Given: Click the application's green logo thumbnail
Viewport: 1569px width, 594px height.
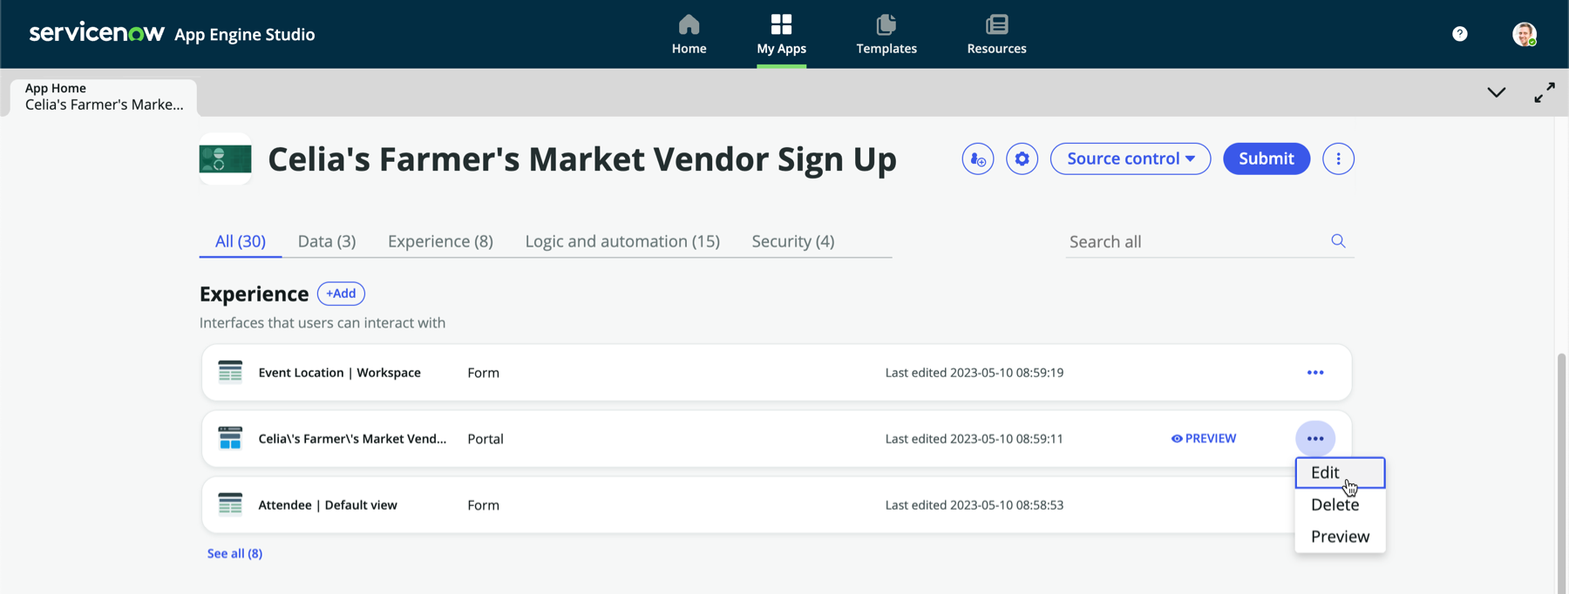Looking at the screenshot, I should 225,159.
